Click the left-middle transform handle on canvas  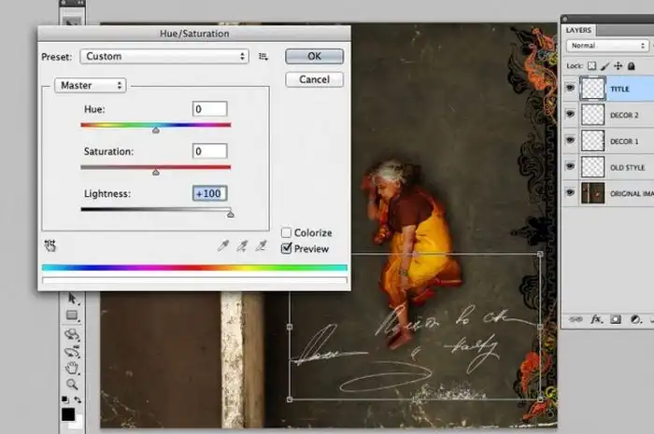click(x=290, y=327)
